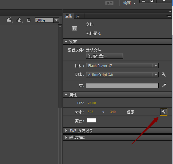
Task: Switch to the 库 tab
Action: point(78,16)
